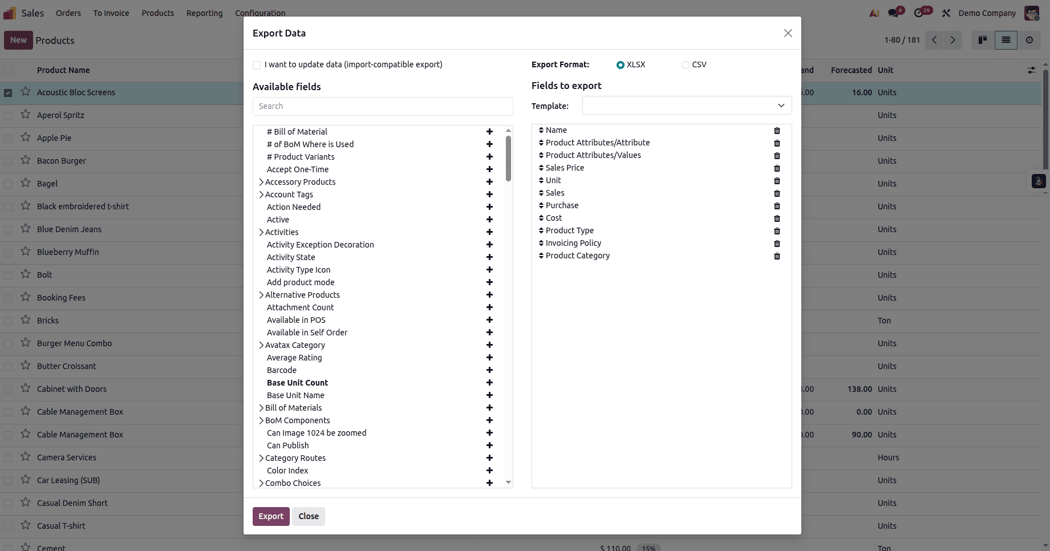Image resolution: width=1050 pixels, height=551 pixels.
Task: Open the Configuration menu
Action: [260, 13]
